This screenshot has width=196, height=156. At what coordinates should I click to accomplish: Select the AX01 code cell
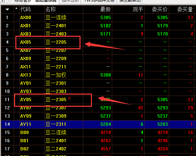coord(26,26)
